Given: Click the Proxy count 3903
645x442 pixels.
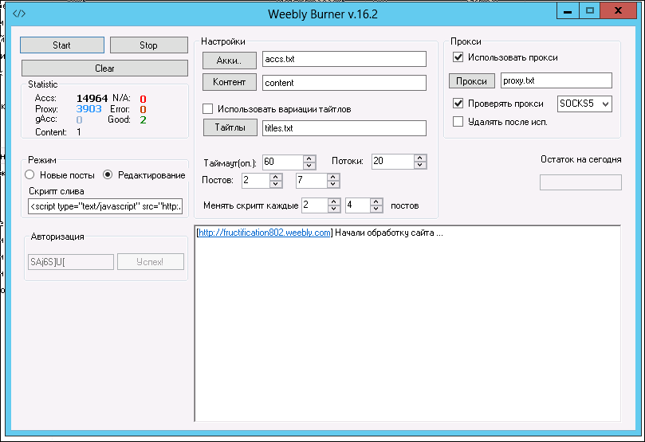Looking at the screenshot, I should click(x=88, y=109).
